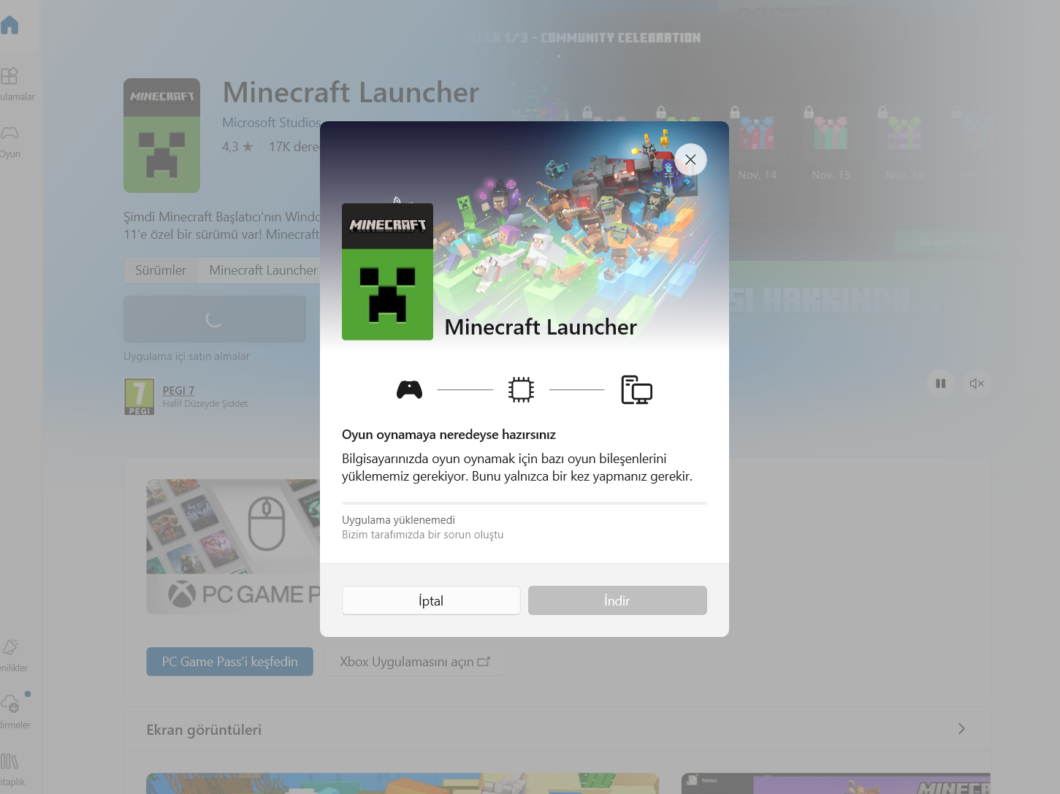Close the Minecraft Launcher install dialog
Screen dimensions: 1060x794
point(690,159)
